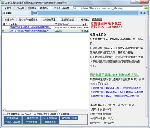Open 结果保存设置 settings
The width and height of the screenshot is (150, 128).
click(x=49, y=20)
